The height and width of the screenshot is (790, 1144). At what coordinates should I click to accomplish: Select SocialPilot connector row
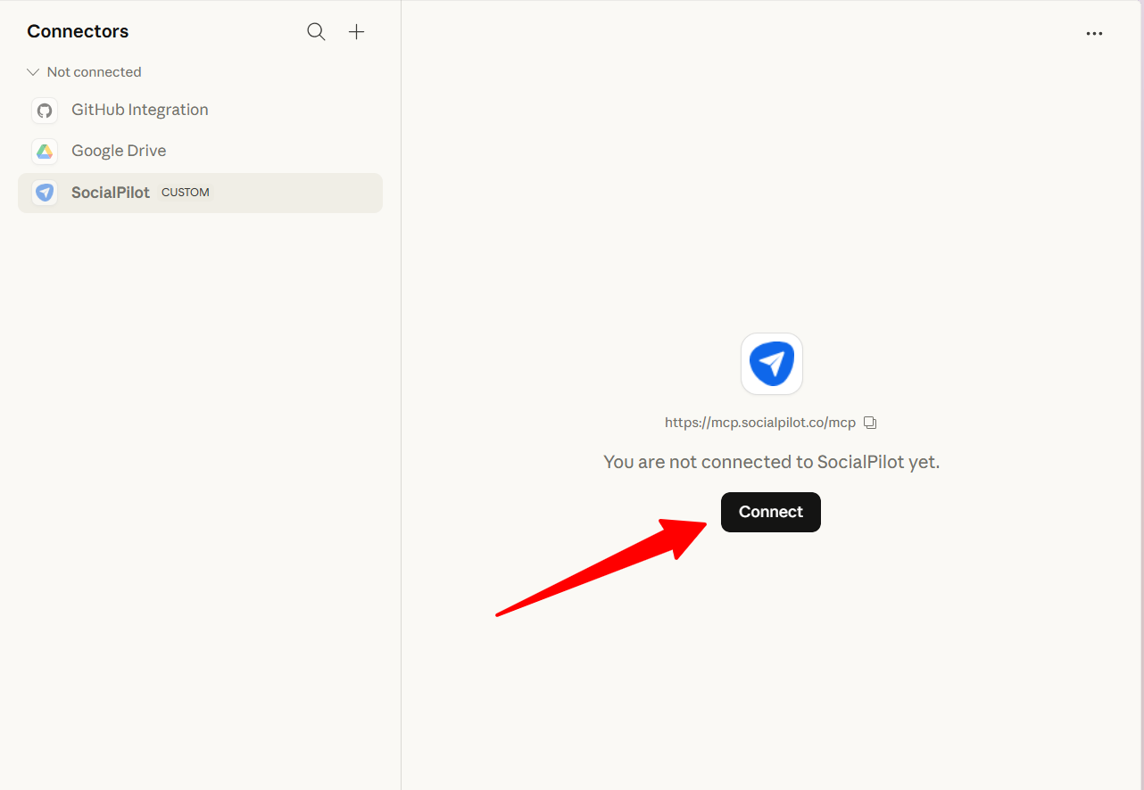point(200,193)
